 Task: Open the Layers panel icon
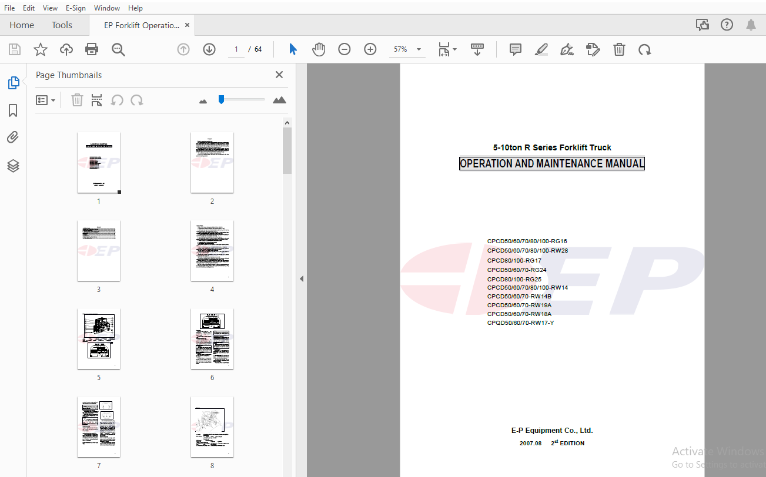pos(13,166)
